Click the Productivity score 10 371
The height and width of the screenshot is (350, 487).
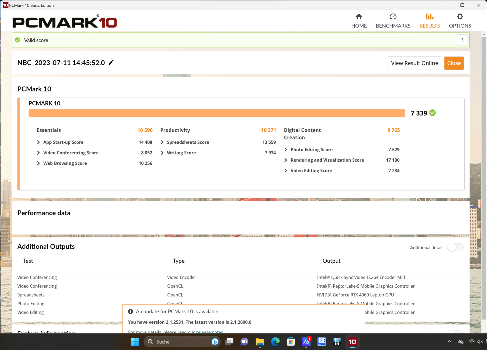268,130
